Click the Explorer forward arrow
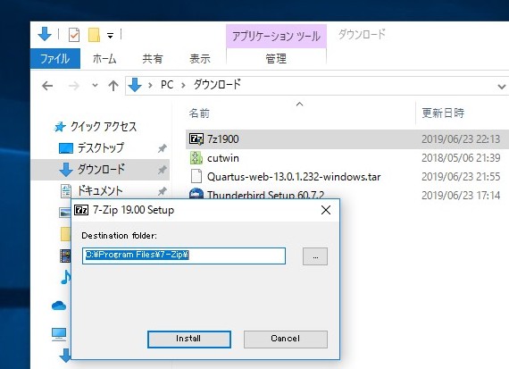The image size is (509, 369). click(x=74, y=86)
